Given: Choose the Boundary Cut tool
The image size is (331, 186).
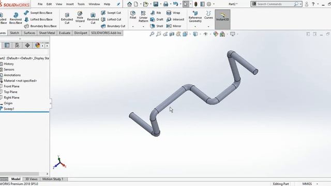Looking at the screenshot, I should (x=113, y=26).
